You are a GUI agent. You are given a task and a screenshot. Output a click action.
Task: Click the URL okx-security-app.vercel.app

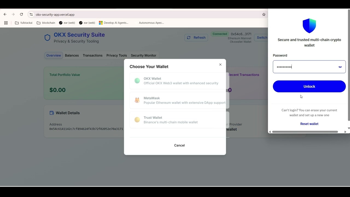pyautogui.click(x=55, y=15)
